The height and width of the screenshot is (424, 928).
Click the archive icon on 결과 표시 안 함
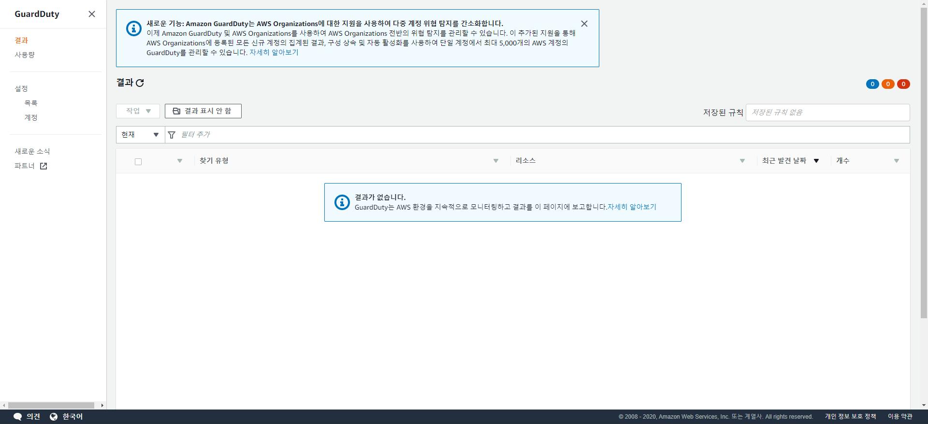point(176,111)
